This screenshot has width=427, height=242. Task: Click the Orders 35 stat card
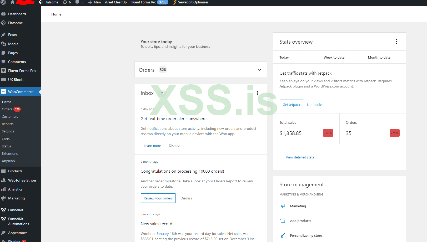[x=373, y=129]
